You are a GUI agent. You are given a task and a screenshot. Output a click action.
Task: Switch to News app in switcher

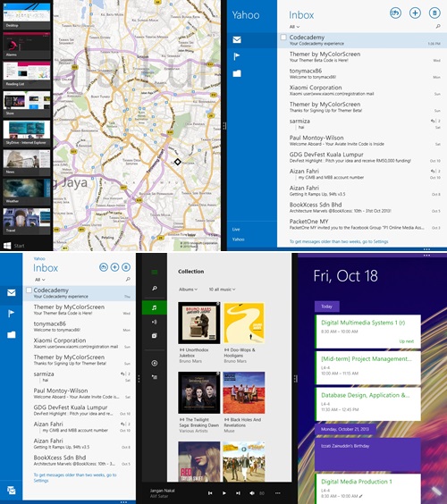point(27,162)
